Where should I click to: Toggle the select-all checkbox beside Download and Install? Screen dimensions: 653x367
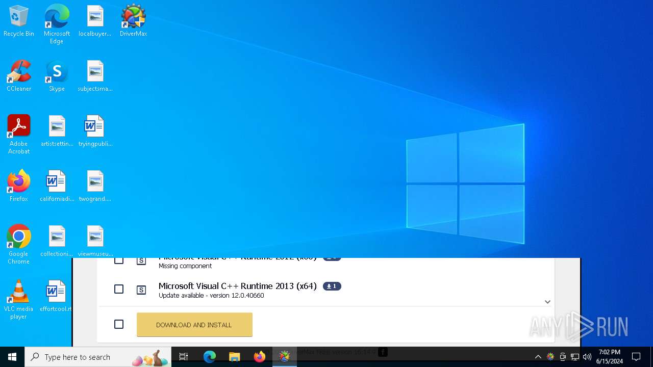coord(119,324)
